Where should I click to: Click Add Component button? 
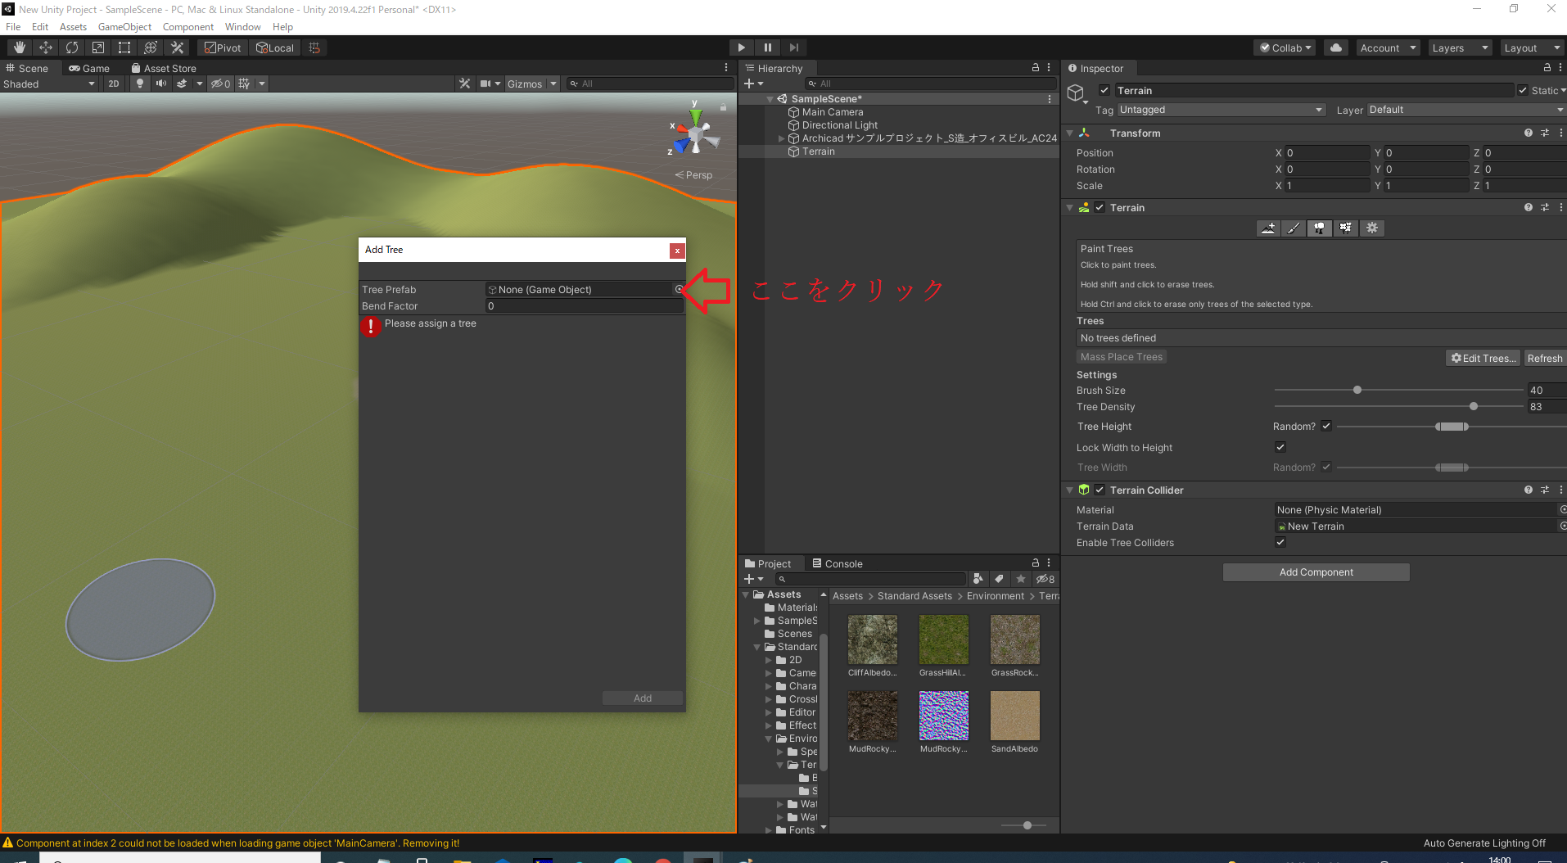[1316, 572]
